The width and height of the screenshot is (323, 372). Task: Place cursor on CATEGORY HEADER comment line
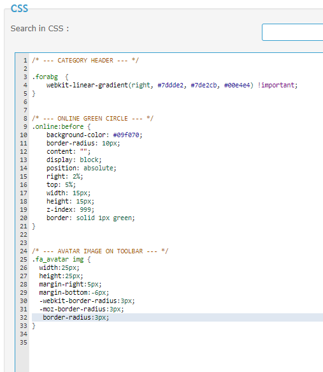pos(85,61)
